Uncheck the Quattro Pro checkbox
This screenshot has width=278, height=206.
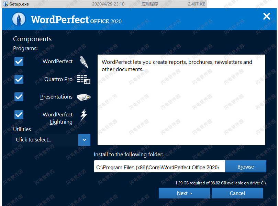point(19,79)
